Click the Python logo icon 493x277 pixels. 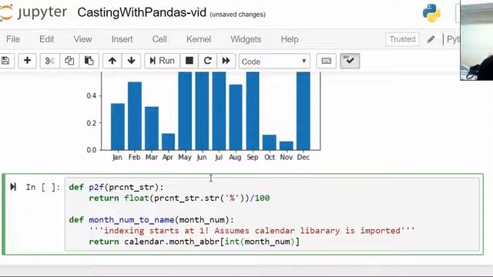431,13
